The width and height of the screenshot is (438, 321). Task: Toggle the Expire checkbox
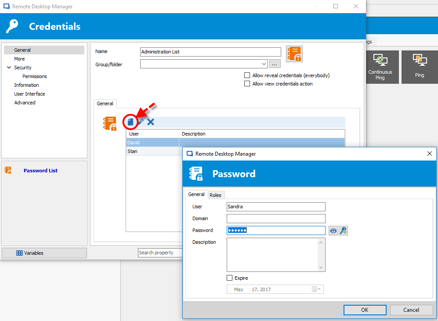tap(229, 278)
